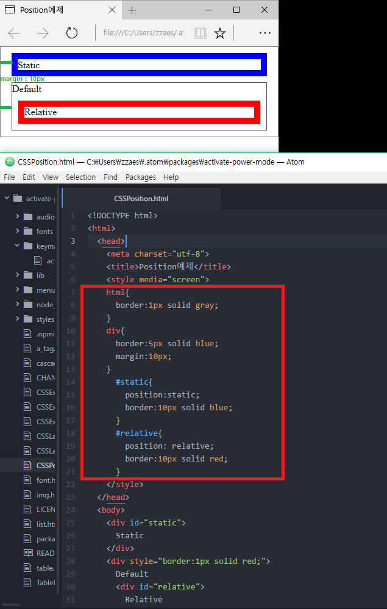Screen dimensions: 387x609
Task: Expand the audio folder
Action: [x=18, y=216]
